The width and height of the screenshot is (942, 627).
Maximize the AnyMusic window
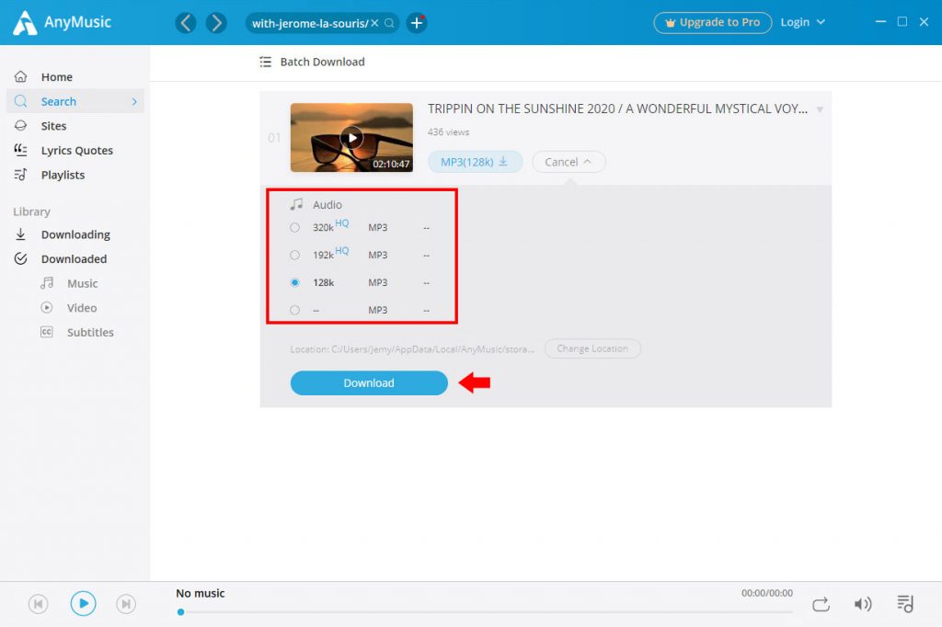click(x=902, y=22)
